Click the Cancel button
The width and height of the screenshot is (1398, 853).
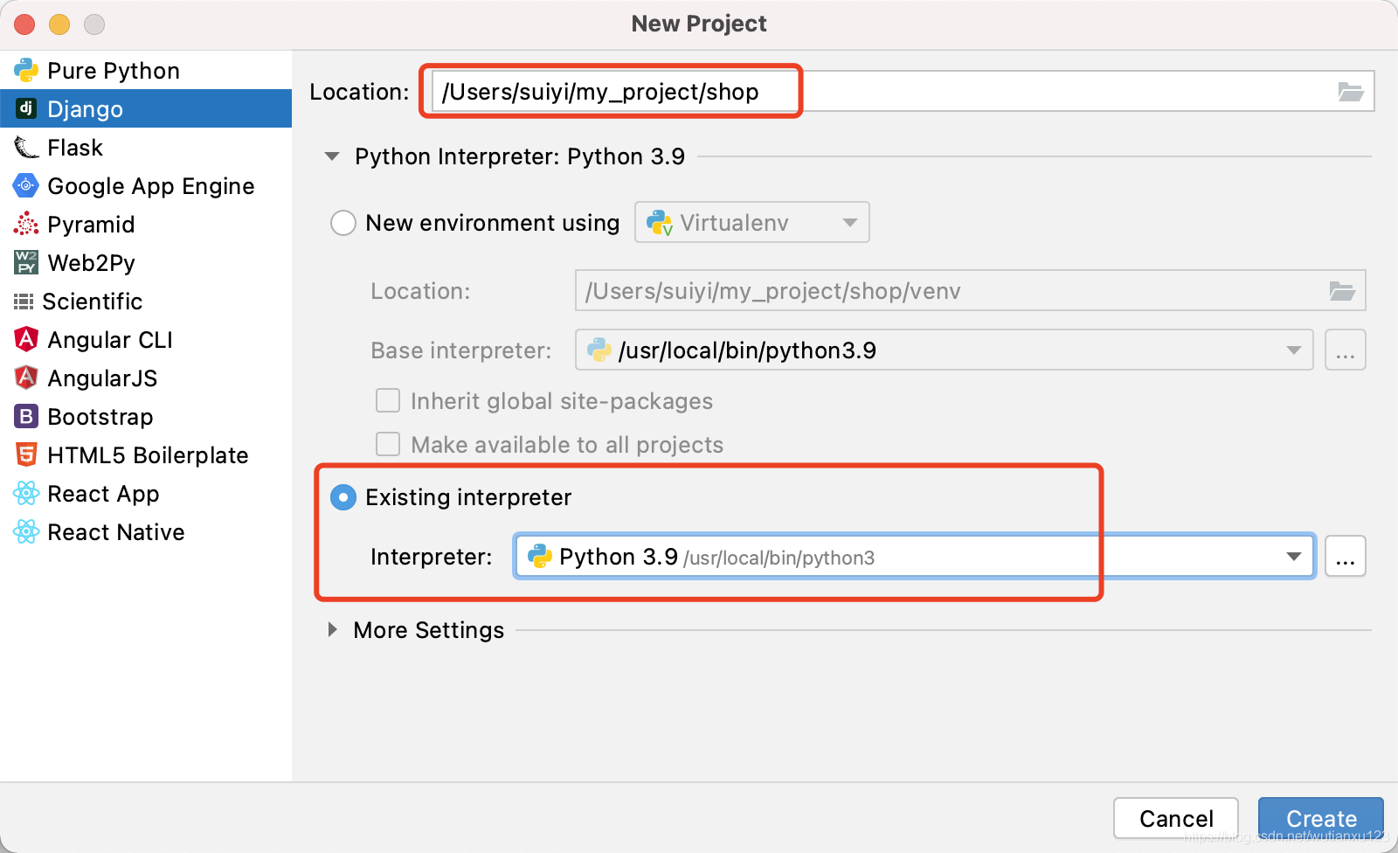pos(1176,818)
